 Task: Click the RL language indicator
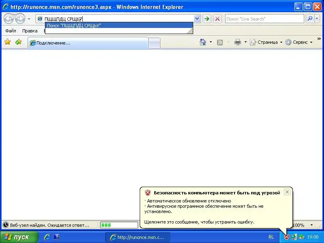click(271, 237)
